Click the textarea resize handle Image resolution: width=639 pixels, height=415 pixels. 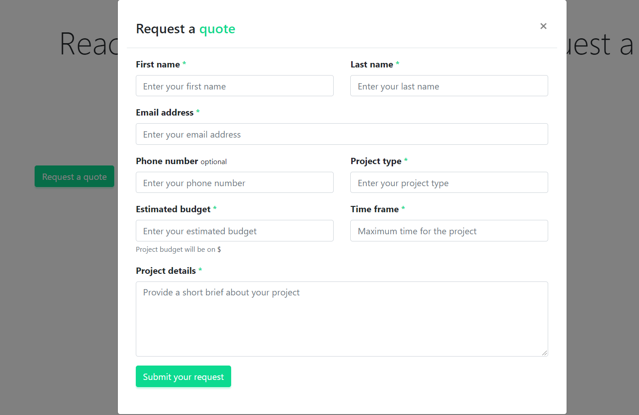coord(545,353)
